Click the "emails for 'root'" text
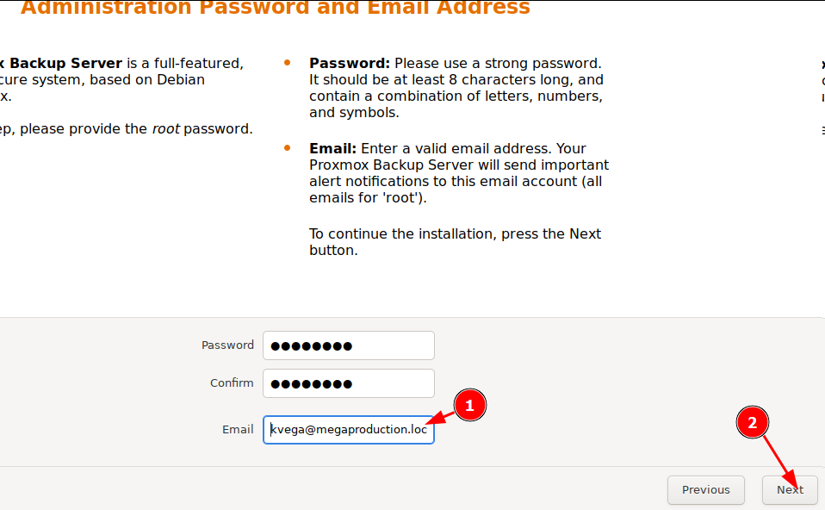Image resolution: width=825 pixels, height=510 pixels. coord(364,198)
